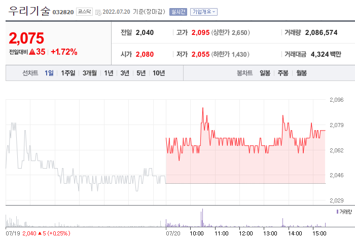
Task: Click the 저가 value 2,055
Action: (200, 54)
